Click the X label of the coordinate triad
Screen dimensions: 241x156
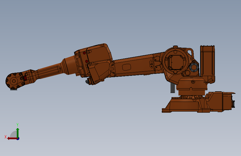pos(6,137)
